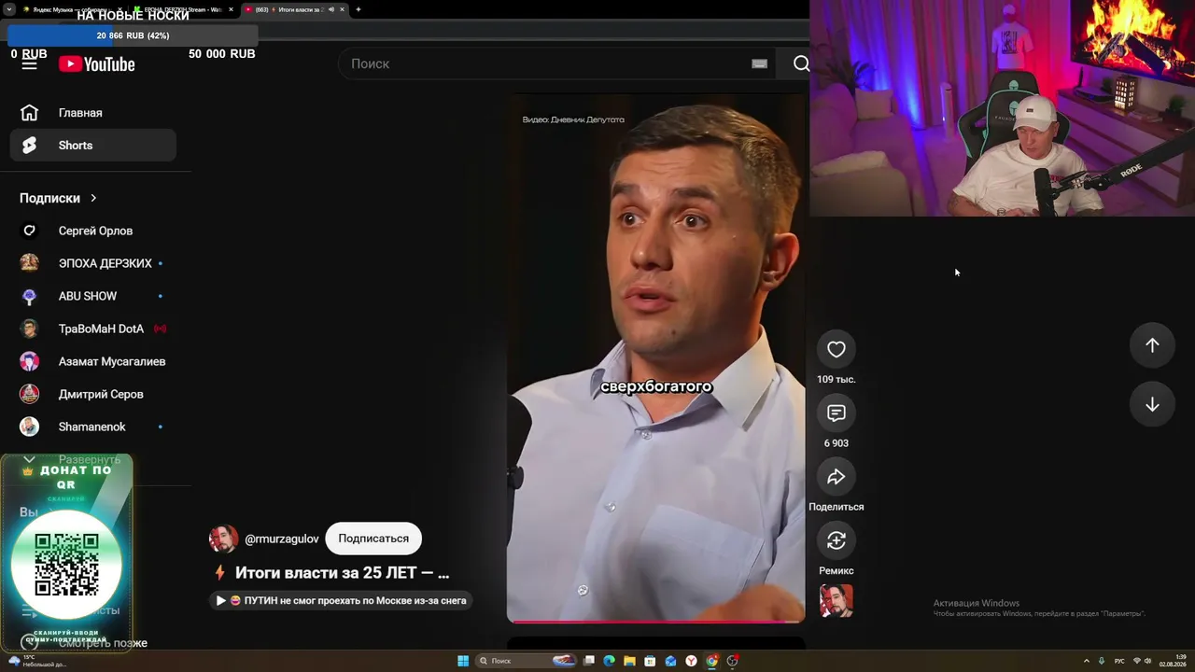Subscribe with the Подписаться button
This screenshot has width=1195, height=672.
[373, 539]
